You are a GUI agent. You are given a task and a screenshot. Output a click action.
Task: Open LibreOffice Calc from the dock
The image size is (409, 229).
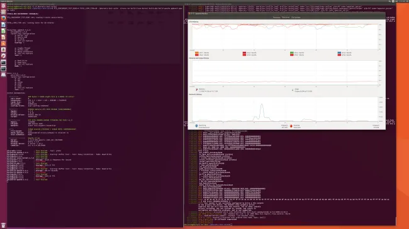click(3, 31)
